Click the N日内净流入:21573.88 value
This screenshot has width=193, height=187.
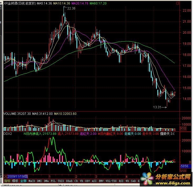point(40,134)
